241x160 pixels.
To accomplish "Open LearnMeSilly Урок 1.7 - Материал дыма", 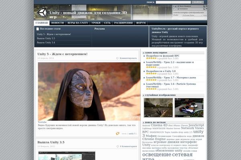I will (x=171, y=78).
